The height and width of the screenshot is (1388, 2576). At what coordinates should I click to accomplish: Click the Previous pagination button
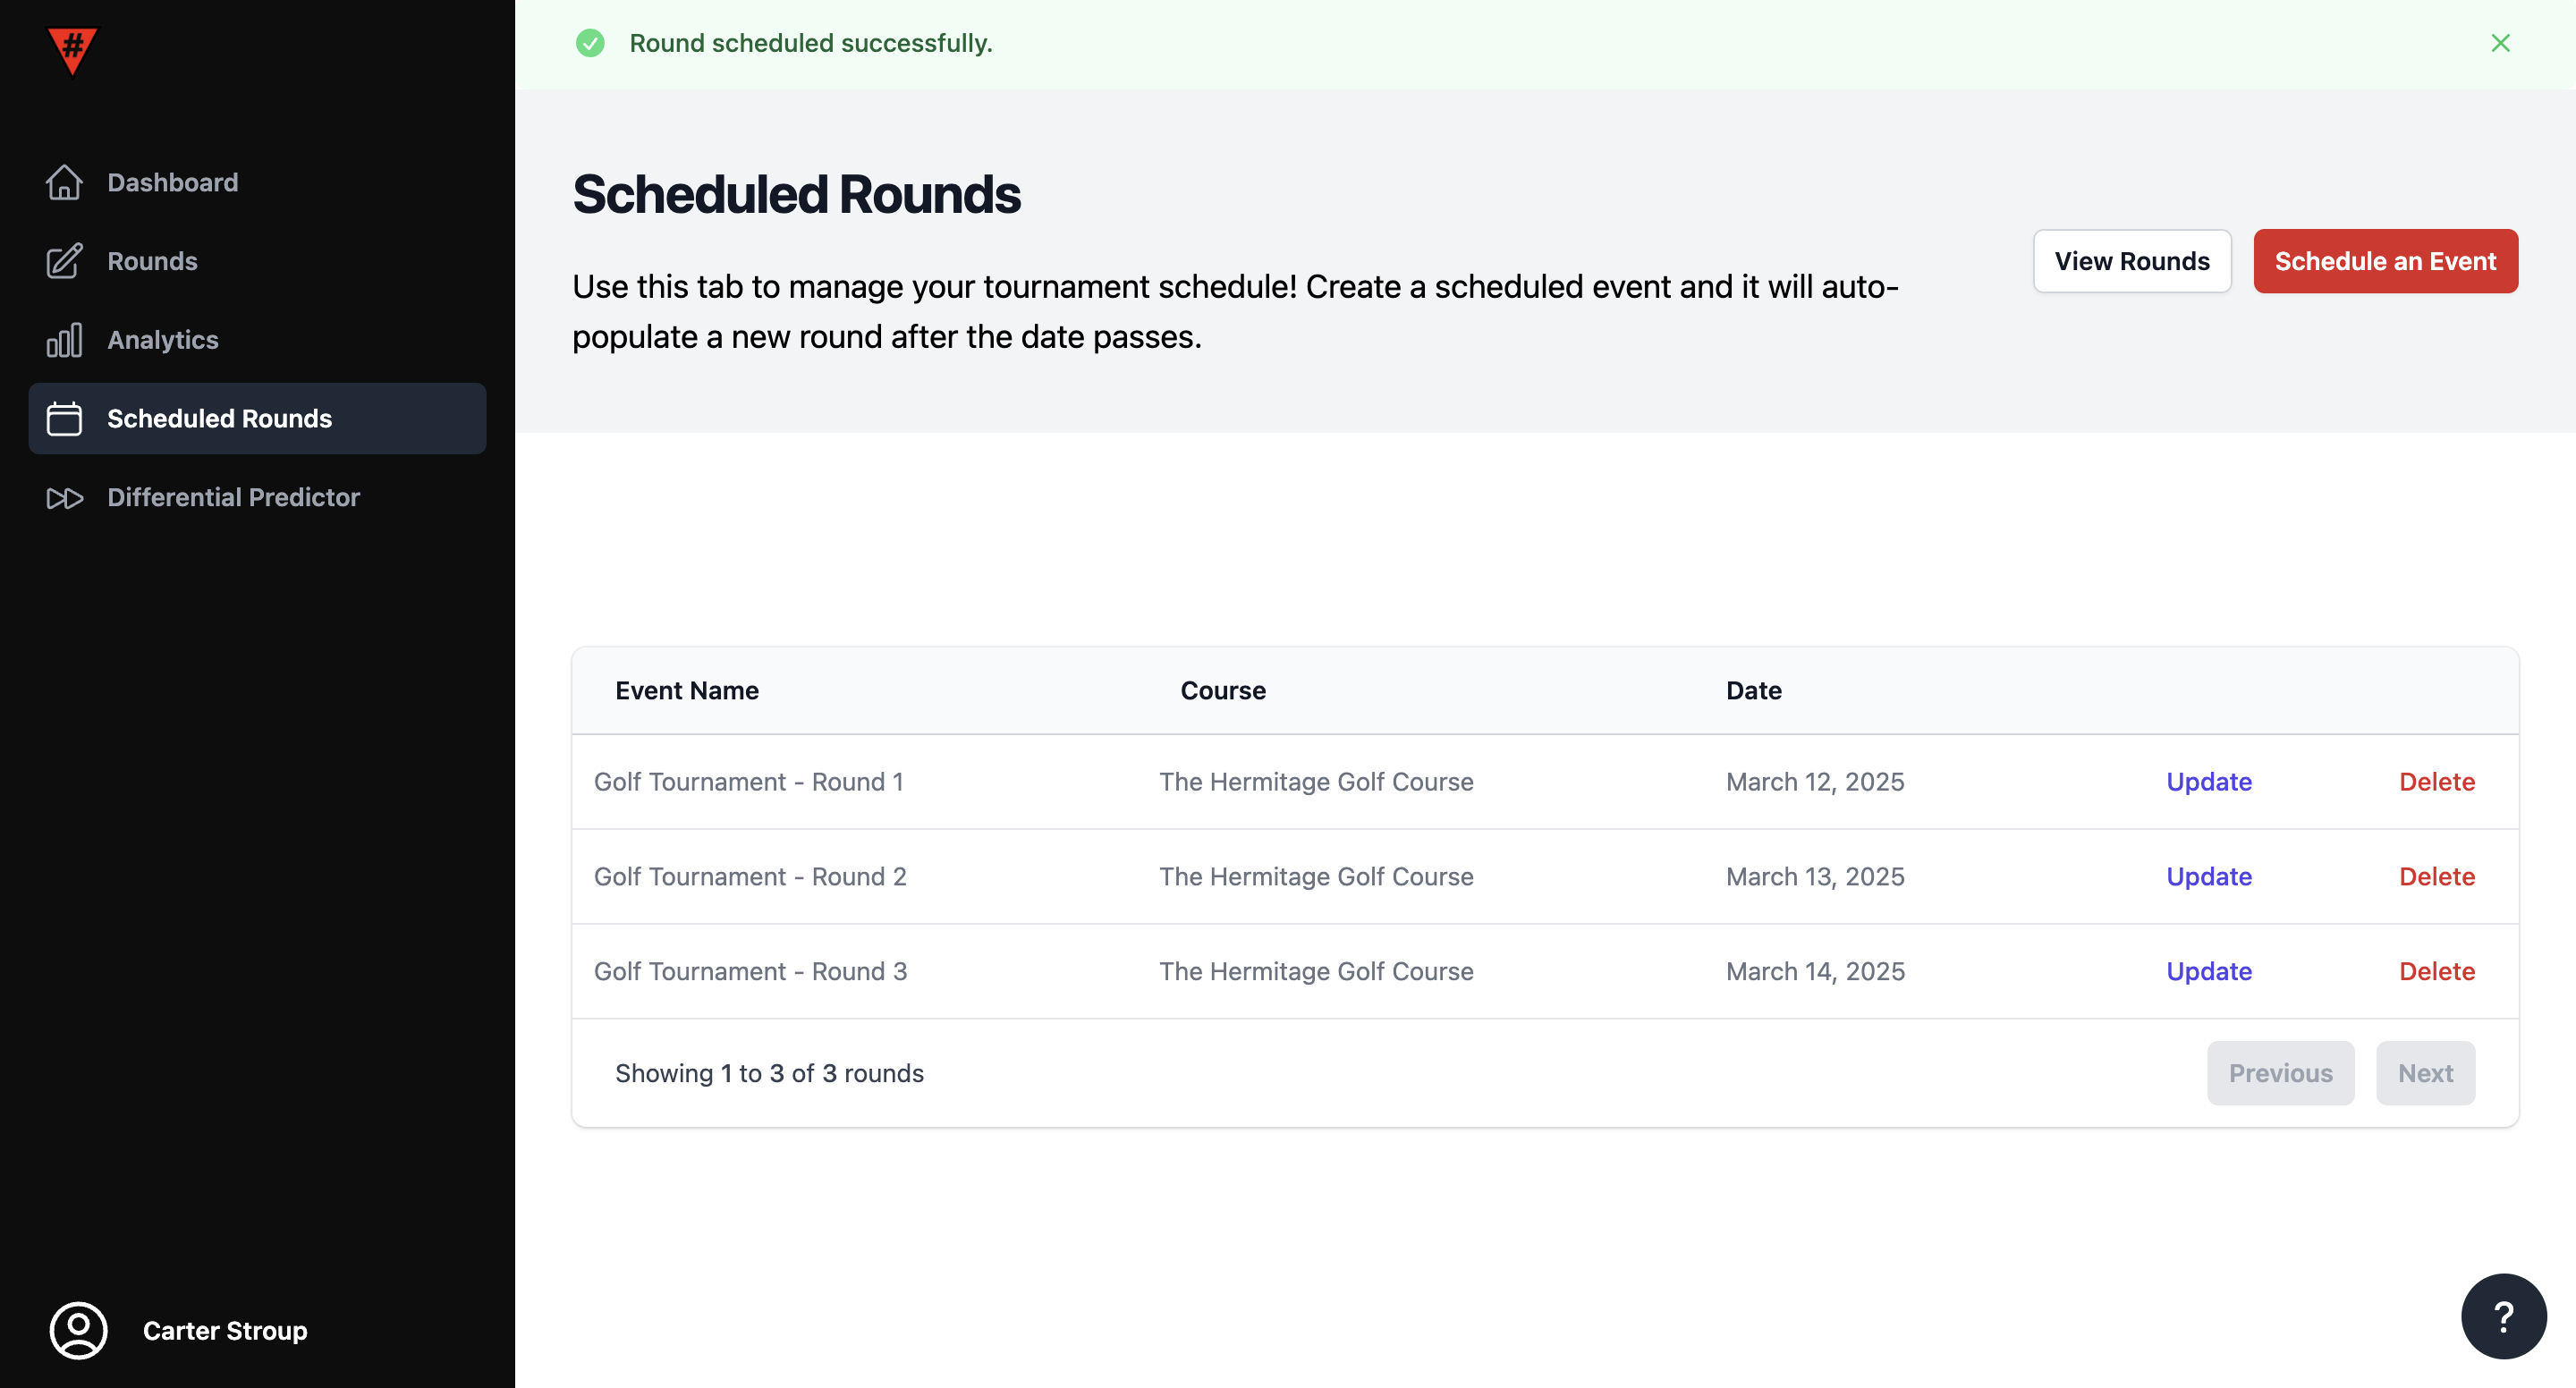(x=2280, y=1073)
